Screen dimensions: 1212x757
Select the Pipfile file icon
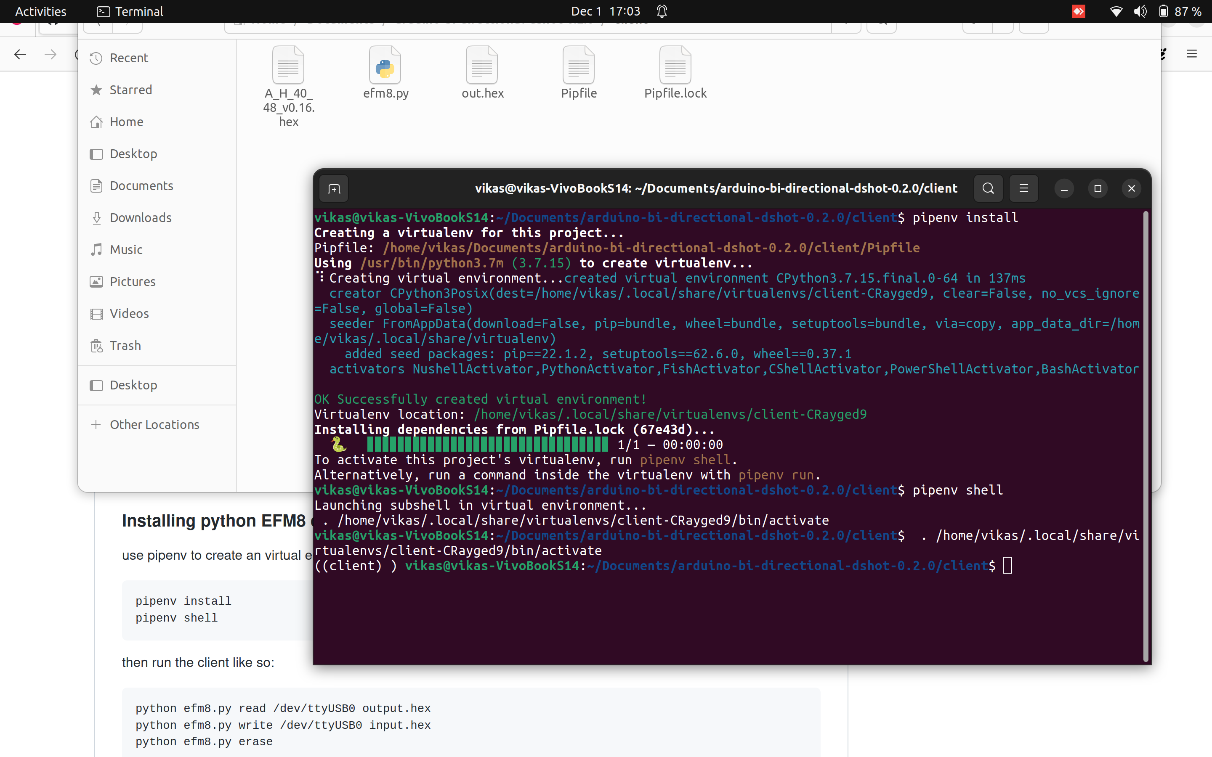[x=579, y=65]
